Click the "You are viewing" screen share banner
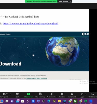 (x=41, y=1)
